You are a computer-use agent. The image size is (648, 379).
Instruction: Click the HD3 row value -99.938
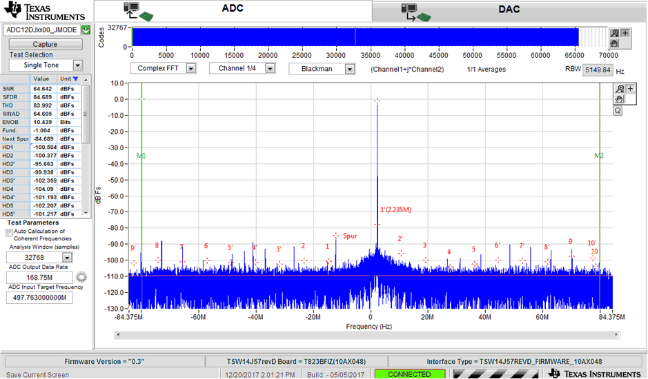(x=43, y=172)
